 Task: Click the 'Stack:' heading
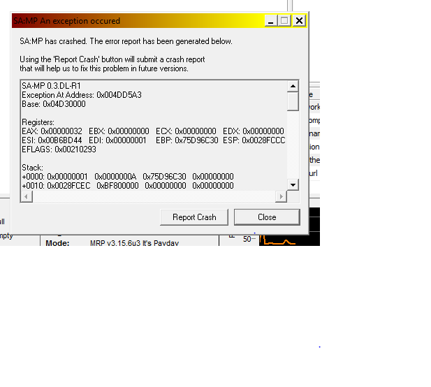click(32, 168)
